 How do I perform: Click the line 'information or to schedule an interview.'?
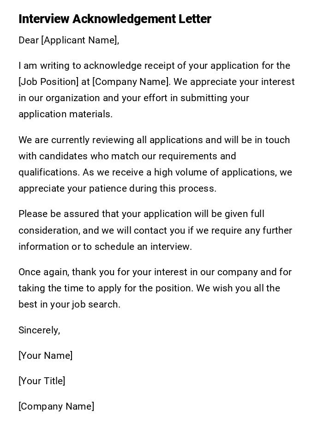[105, 247]
